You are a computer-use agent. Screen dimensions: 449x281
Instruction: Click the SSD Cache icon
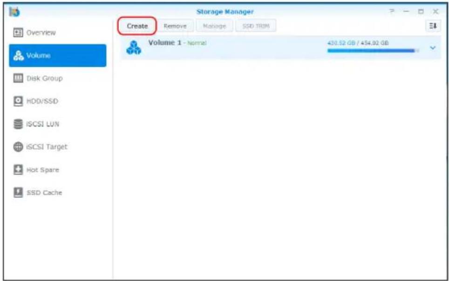tap(18, 192)
